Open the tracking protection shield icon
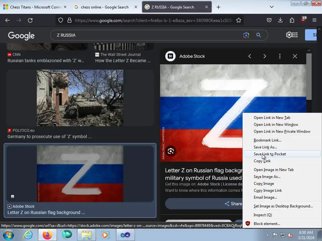322x241 pixels. point(61,20)
